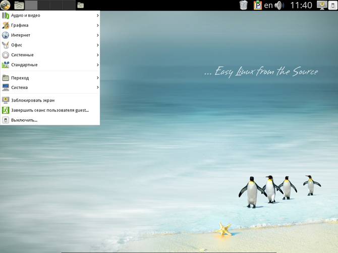Choose 'Заблокировать экран' to lock the screen

click(50, 101)
